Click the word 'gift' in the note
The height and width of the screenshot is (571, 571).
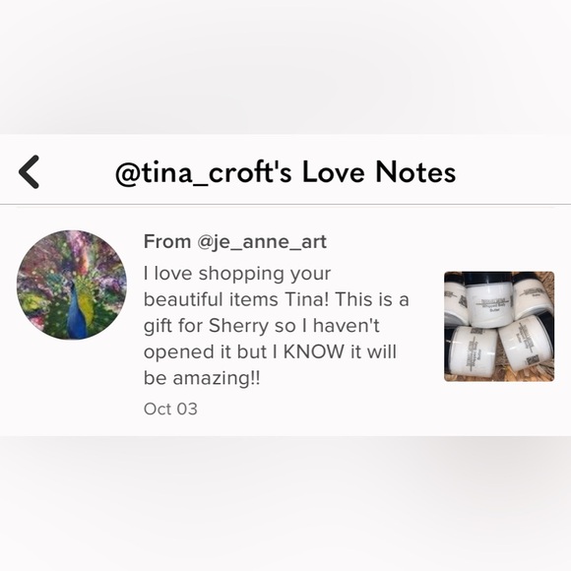(x=159, y=326)
